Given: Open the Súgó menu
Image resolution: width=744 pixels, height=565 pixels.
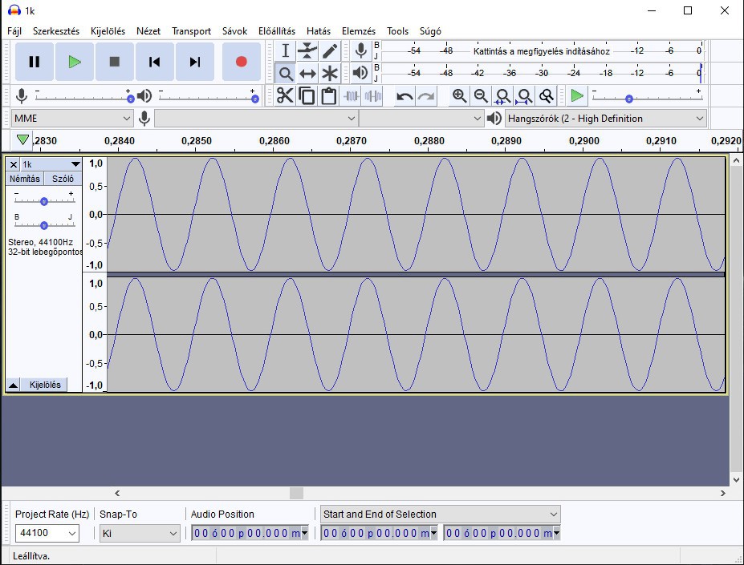Looking at the screenshot, I should tap(430, 31).
